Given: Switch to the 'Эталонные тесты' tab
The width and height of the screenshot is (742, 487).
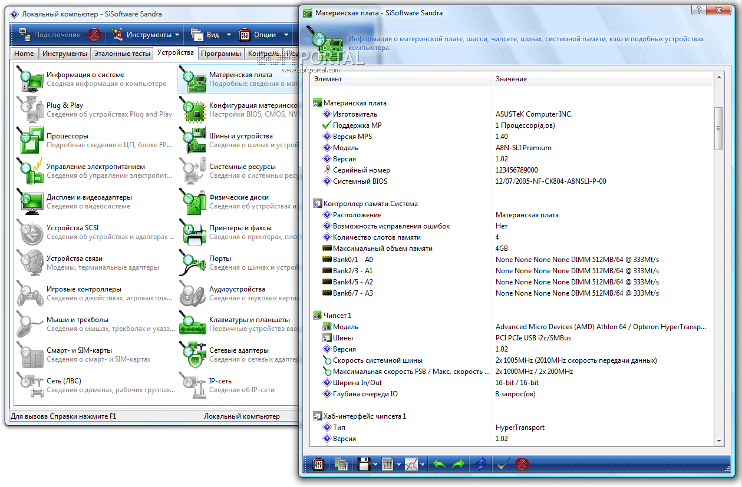Looking at the screenshot, I should tap(121, 54).
